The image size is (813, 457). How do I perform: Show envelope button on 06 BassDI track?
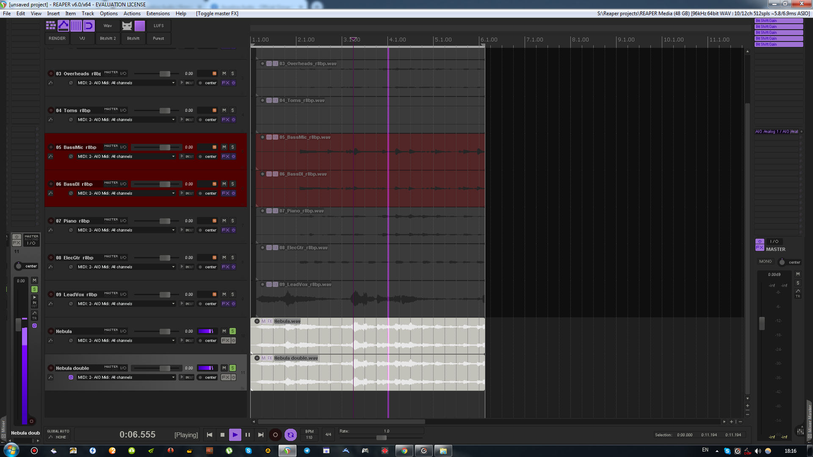coord(51,193)
